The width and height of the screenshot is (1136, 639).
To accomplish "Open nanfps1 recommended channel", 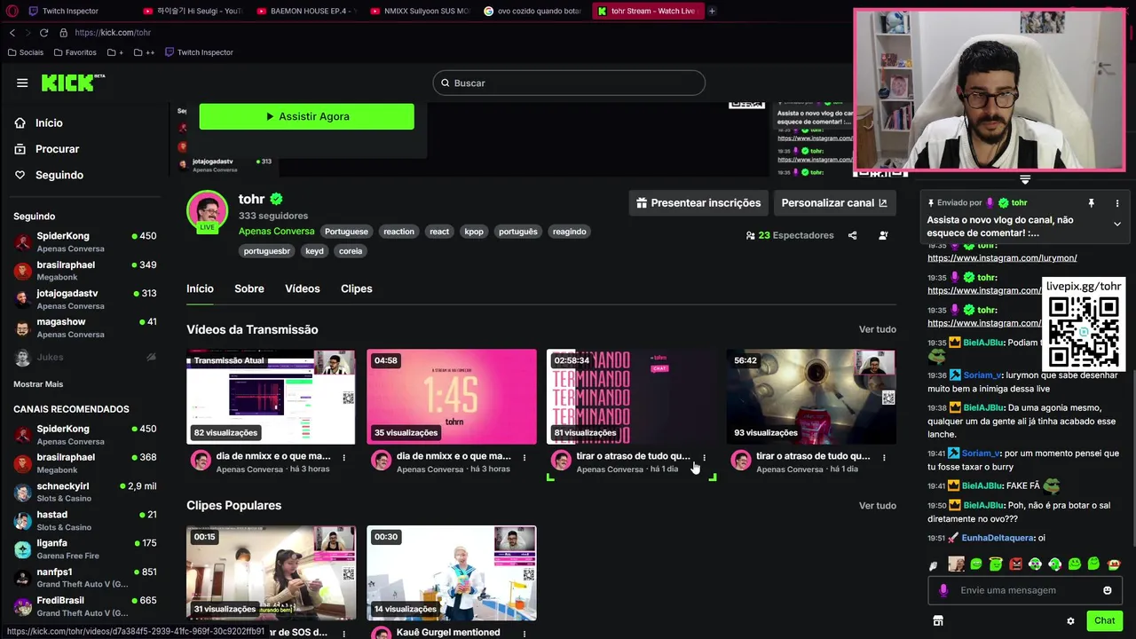I will point(85,578).
